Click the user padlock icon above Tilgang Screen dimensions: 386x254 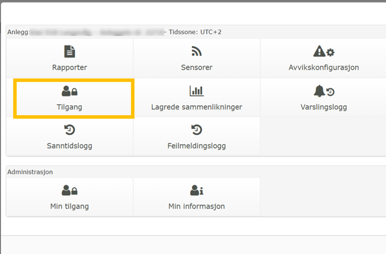[x=70, y=92]
